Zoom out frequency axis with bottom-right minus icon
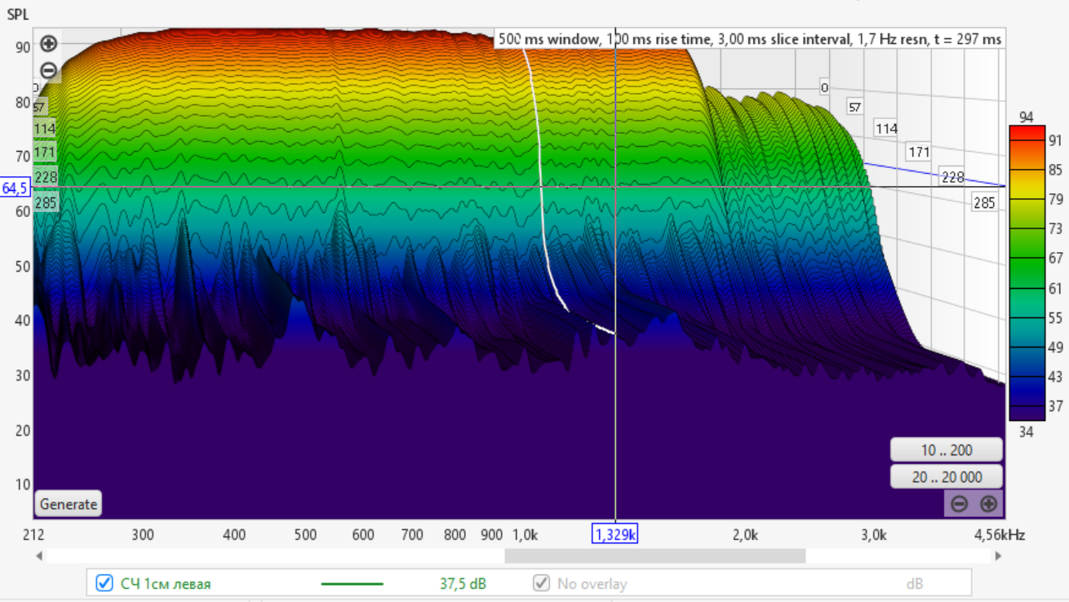This screenshot has width=1069, height=602. [960, 504]
